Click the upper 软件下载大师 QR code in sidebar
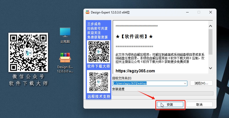This screenshot has width=229, height=118. pyautogui.click(x=99, y=52)
